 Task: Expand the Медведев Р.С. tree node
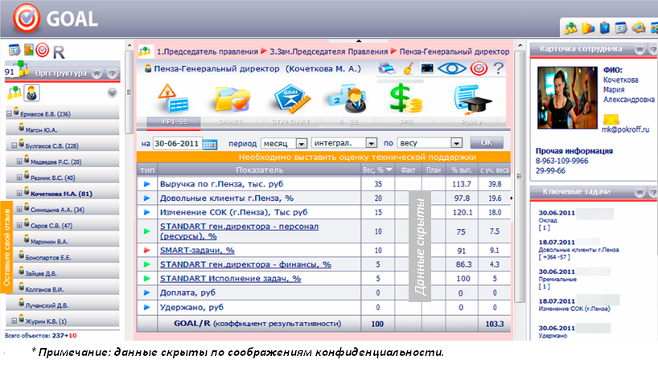point(19,162)
